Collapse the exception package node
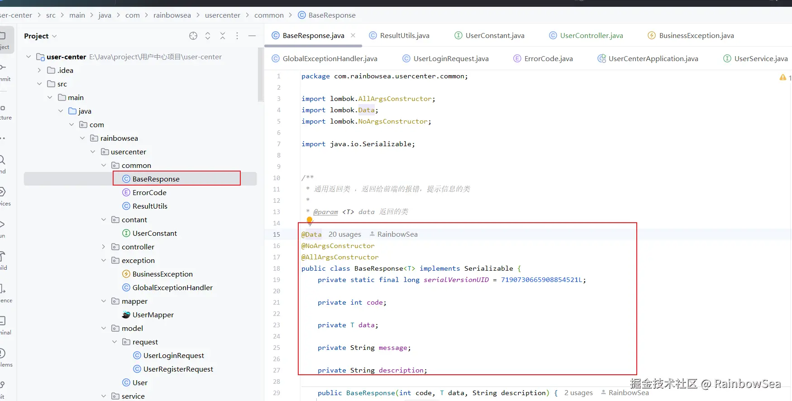The image size is (792, 401). pos(104,260)
